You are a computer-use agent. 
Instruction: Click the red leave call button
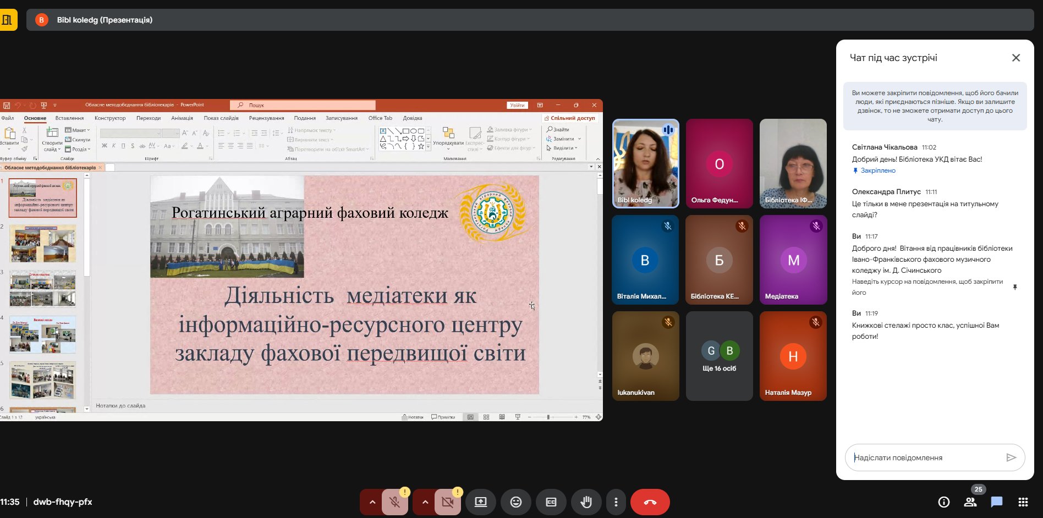pos(650,502)
